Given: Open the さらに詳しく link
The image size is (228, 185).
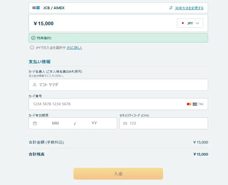Looking at the screenshot, I should pos(74,48).
